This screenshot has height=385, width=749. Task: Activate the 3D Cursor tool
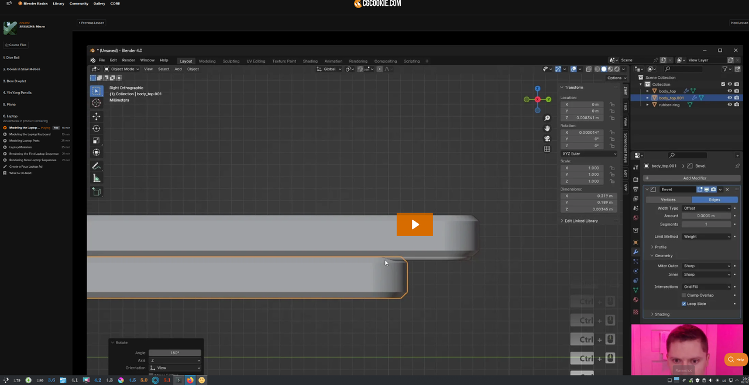point(97,103)
